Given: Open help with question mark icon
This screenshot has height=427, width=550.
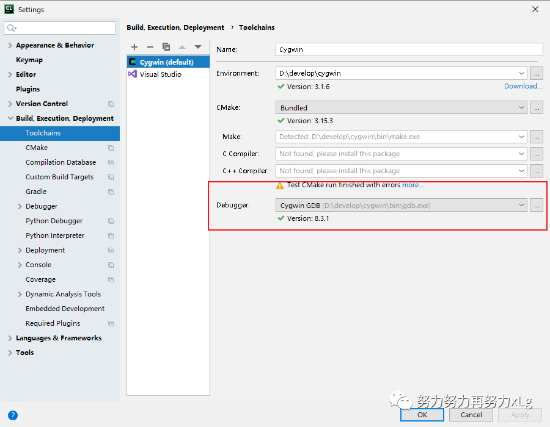Looking at the screenshot, I should tap(13, 415).
